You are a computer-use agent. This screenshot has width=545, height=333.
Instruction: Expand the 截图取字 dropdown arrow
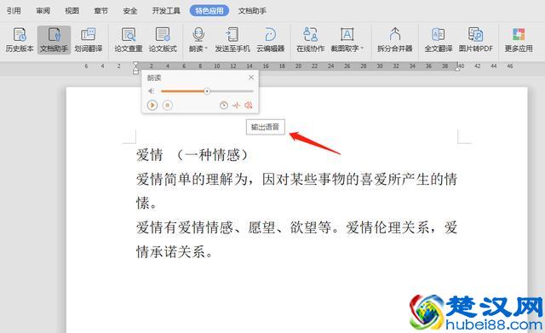pos(362,49)
